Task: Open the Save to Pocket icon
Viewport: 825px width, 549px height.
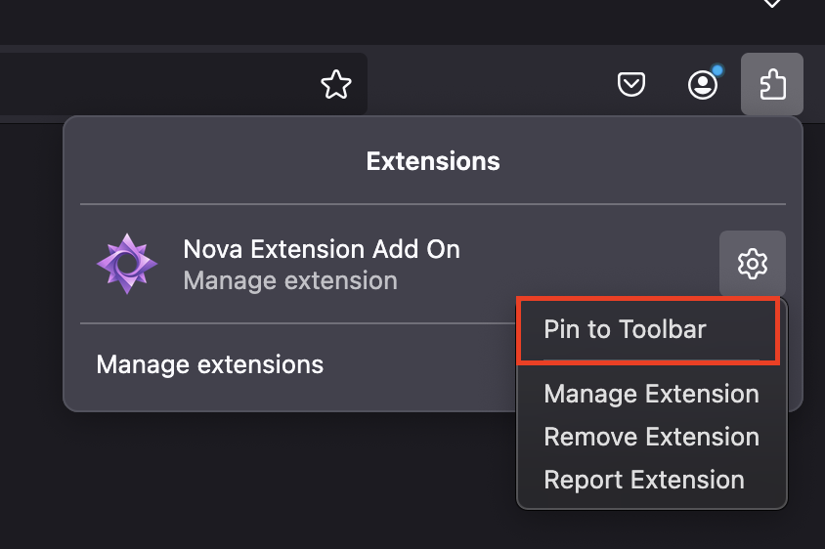Action: coord(631,85)
